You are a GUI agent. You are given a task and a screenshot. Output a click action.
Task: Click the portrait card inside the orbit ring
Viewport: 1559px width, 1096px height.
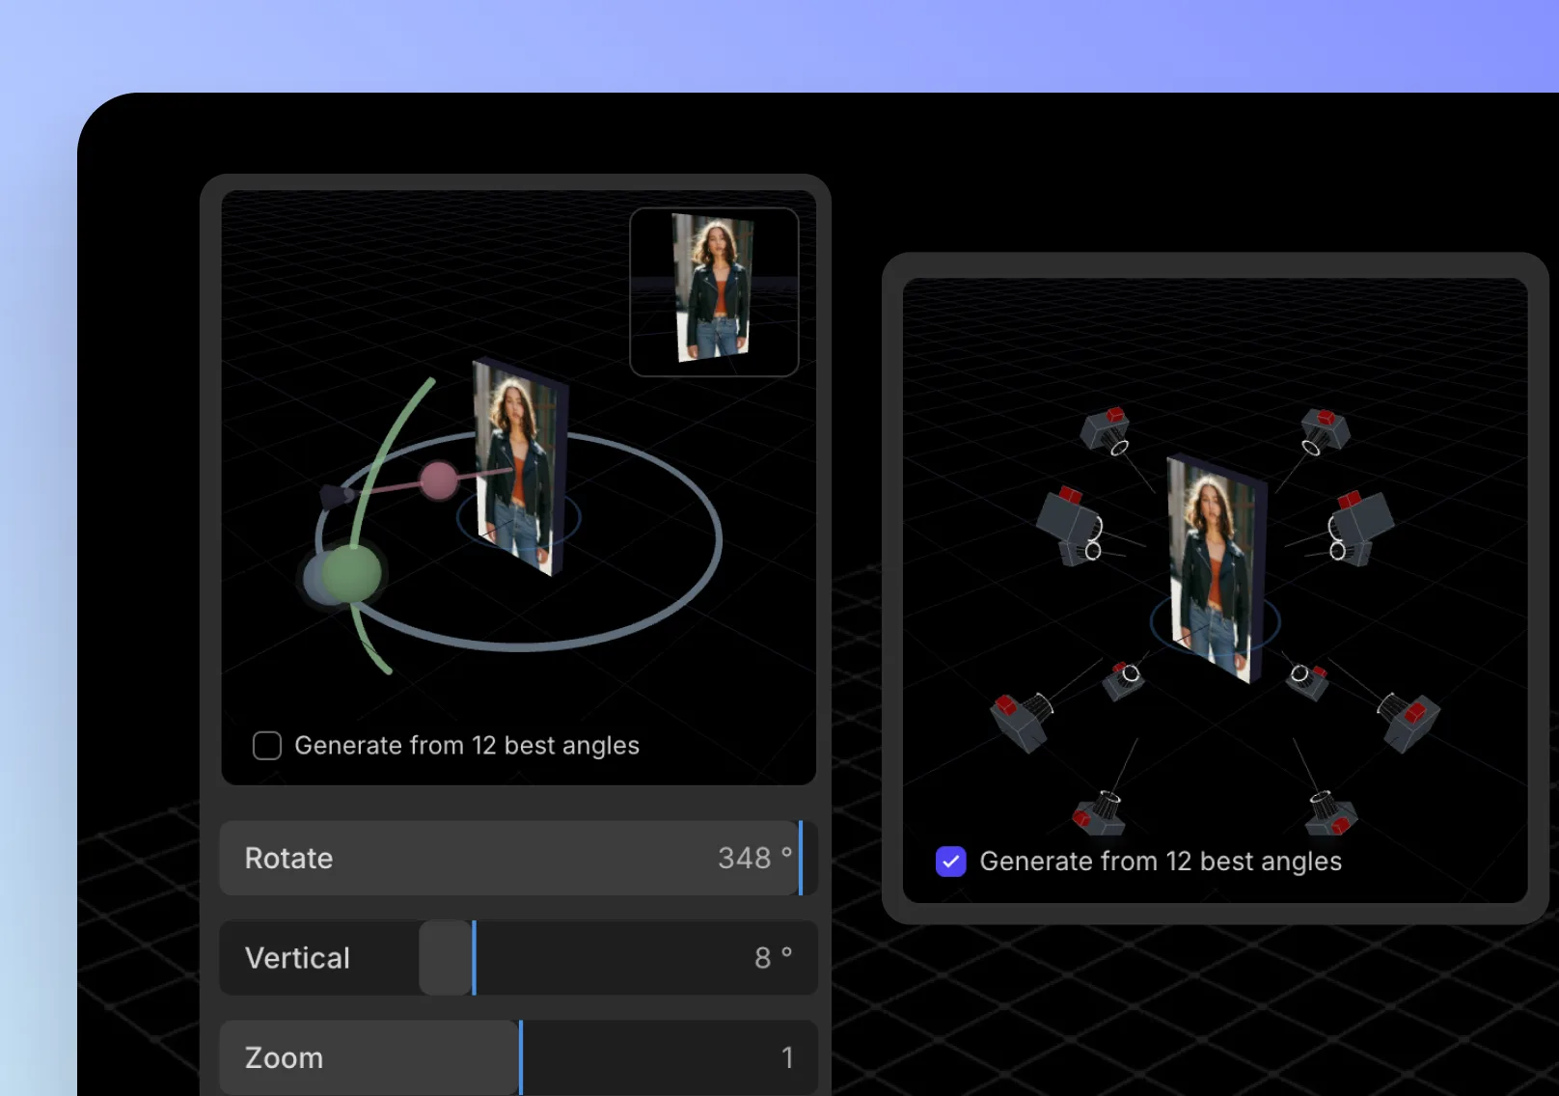[516, 468]
